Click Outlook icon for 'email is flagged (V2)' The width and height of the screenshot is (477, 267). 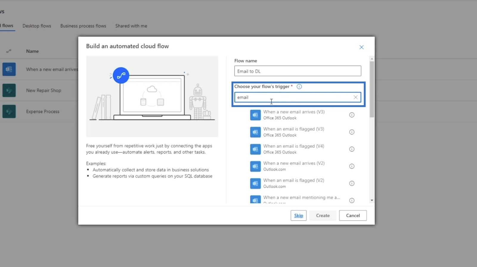coord(255,183)
